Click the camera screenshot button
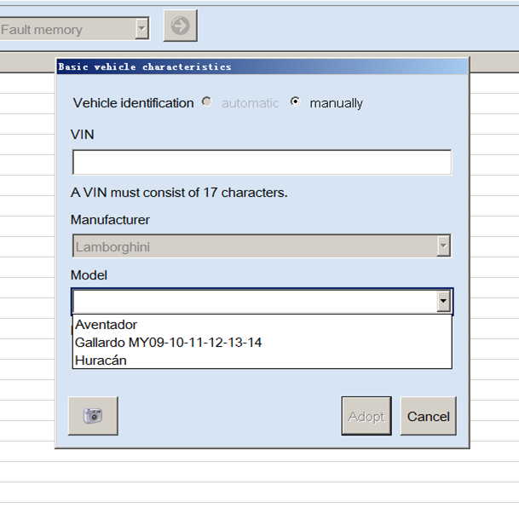519x508 pixels. pos(93,416)
